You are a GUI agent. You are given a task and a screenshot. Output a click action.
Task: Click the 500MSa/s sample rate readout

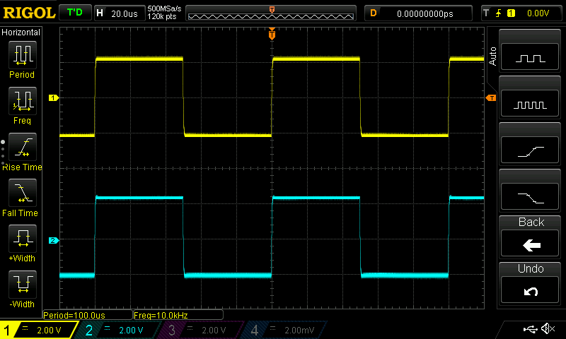164,9
